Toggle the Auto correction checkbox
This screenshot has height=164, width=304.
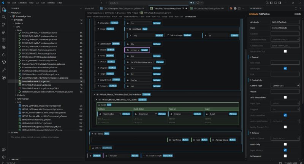pyautogui.click(x=285, y=115)
